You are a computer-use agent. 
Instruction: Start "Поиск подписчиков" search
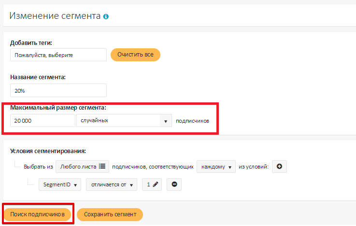(x=38, y=214)
